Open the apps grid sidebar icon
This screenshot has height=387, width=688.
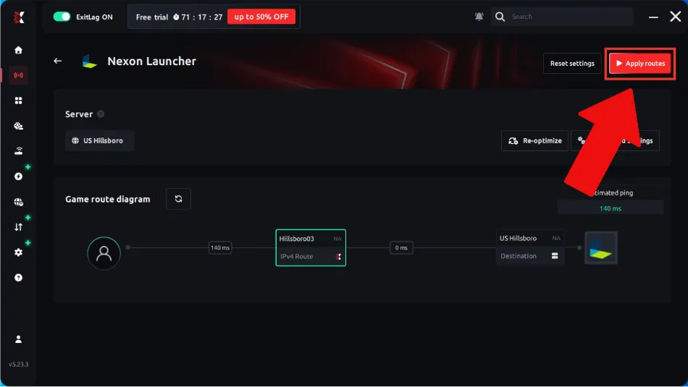pyautogui.click(x=18, y=101)
